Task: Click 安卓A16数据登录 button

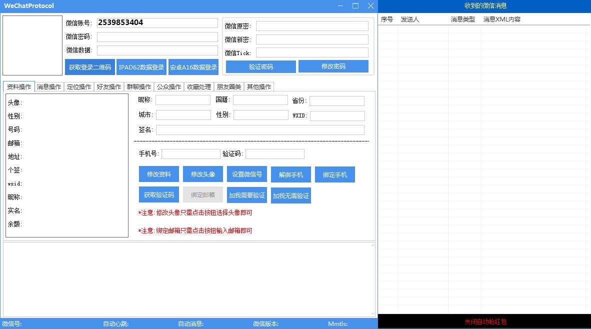Action: point(193,67)
